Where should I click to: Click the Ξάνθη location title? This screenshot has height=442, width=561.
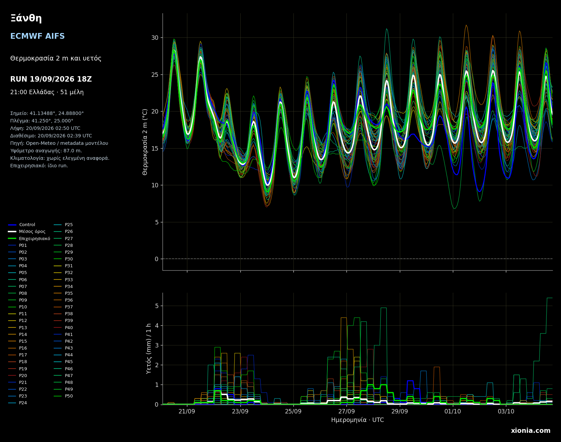click(26, 18)
